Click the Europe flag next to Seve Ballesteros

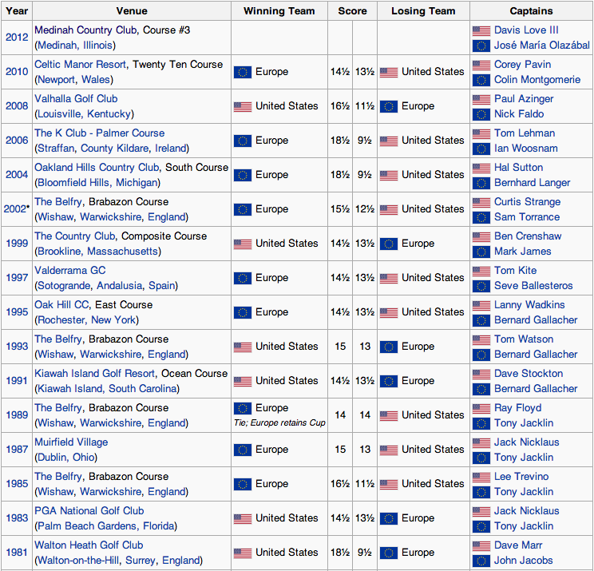481,286
